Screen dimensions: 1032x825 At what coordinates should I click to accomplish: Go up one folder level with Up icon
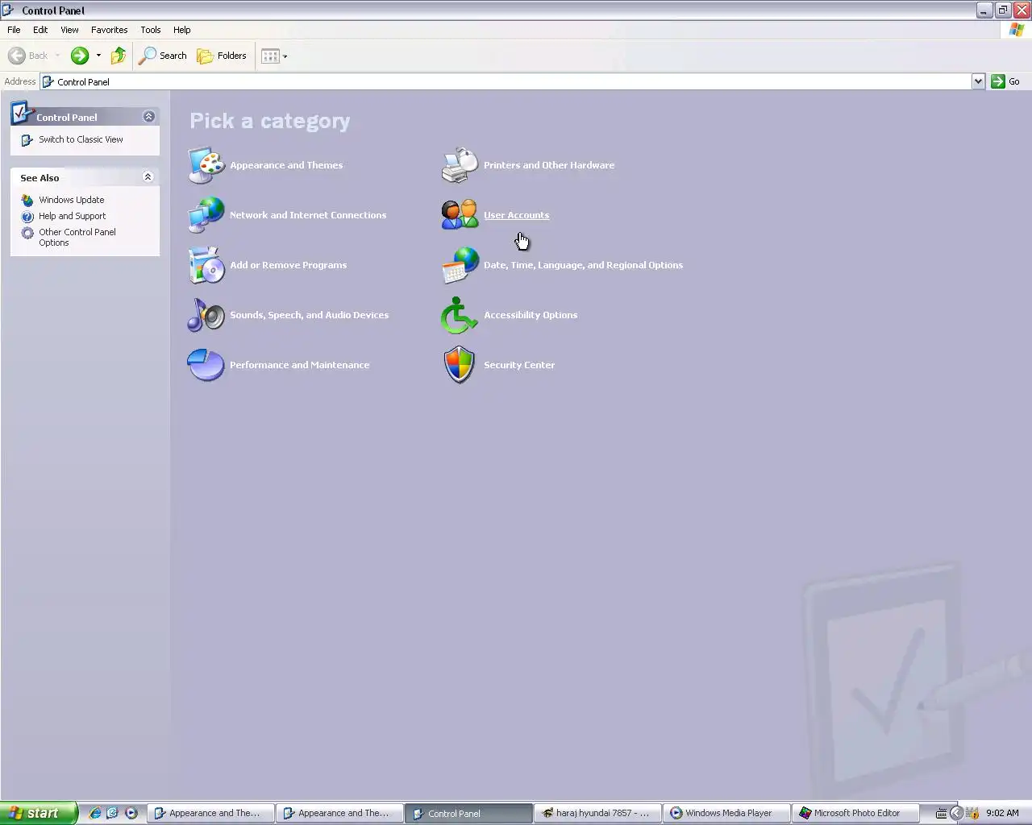pyautogui.click(x=119, y=56)
